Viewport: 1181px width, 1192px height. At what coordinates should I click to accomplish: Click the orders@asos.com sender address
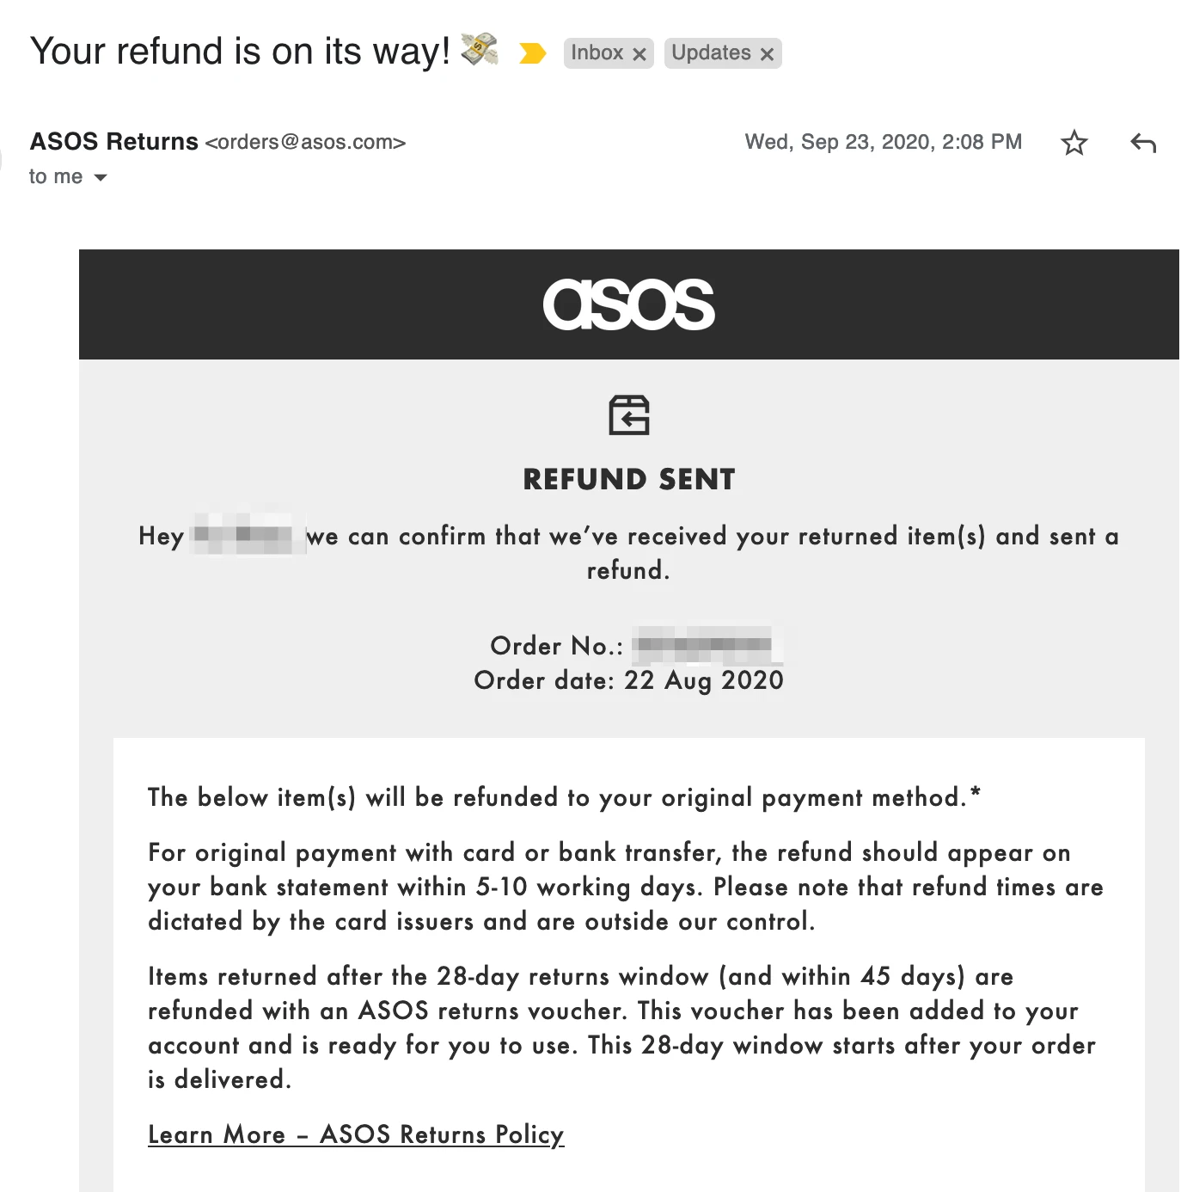(x=305, y=143)
